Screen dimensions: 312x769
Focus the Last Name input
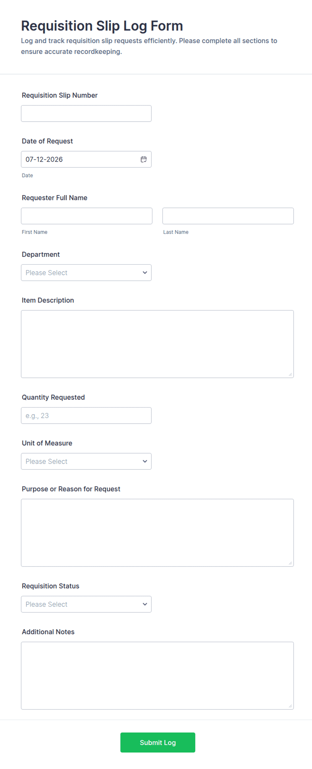point(228,216)
